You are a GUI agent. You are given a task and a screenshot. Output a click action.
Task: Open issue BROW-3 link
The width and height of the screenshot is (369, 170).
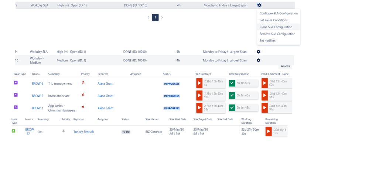(38, 84)
